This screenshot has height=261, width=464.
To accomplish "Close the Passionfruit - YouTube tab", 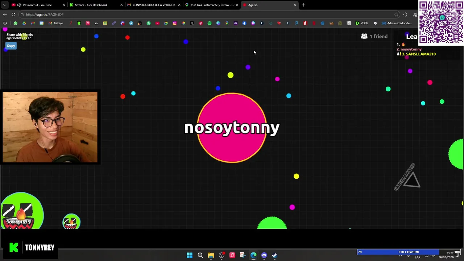I will pos(64,5).
